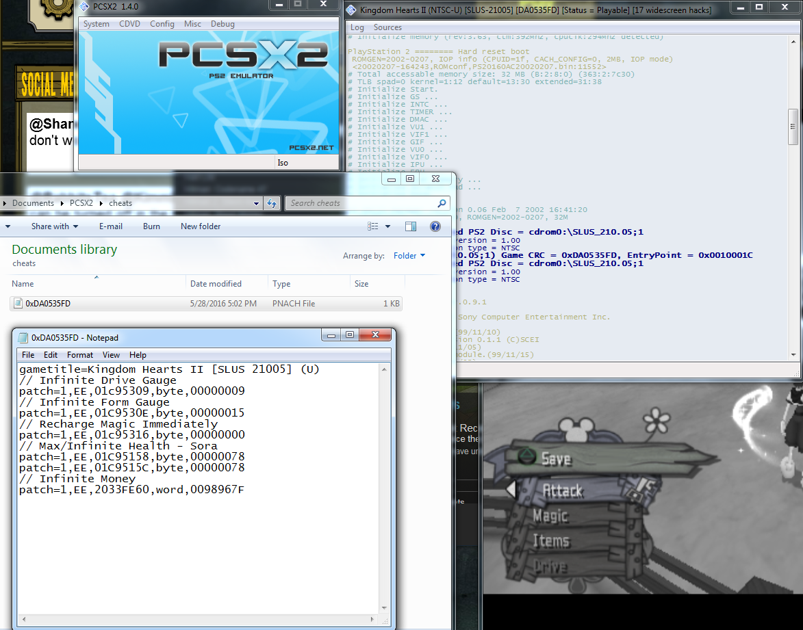Click the Infinite Money comment line
The width and height of the screenshot is (803, 630).
77,479
